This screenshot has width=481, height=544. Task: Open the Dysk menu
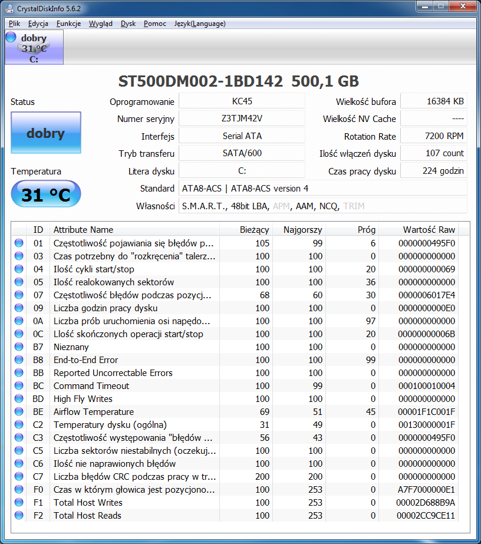[128, 24]
